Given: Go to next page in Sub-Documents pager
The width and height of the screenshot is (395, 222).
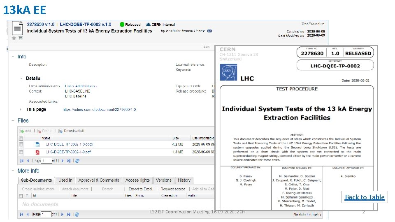Looking at the screenshot, I should click(x=62, y=215).
